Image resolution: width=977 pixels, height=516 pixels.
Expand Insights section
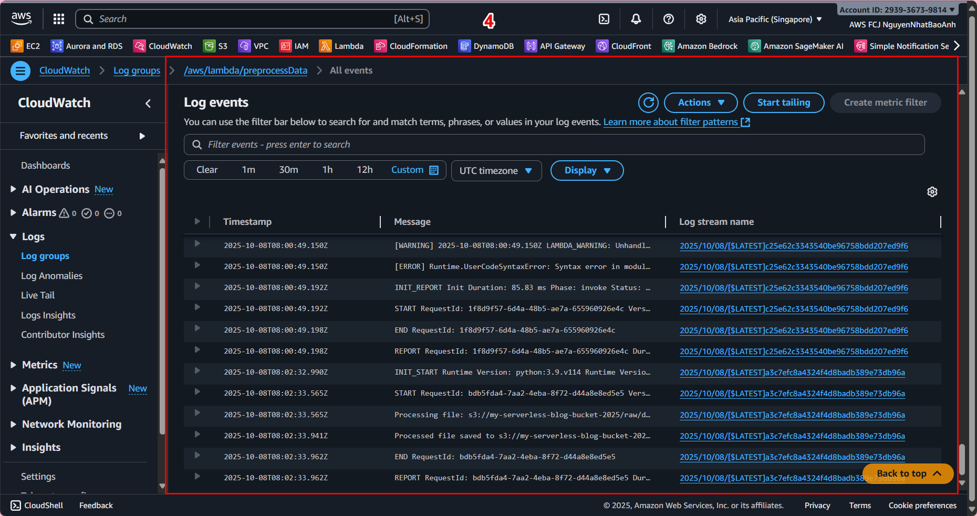pyautogui.click(x=14, y=447)
